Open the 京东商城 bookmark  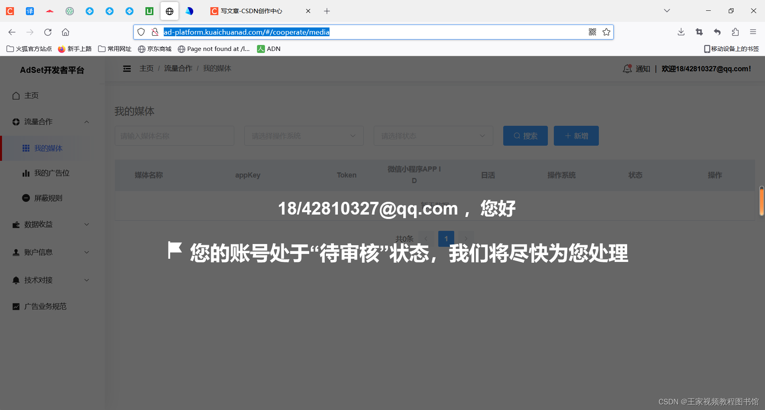pos(155,49)
